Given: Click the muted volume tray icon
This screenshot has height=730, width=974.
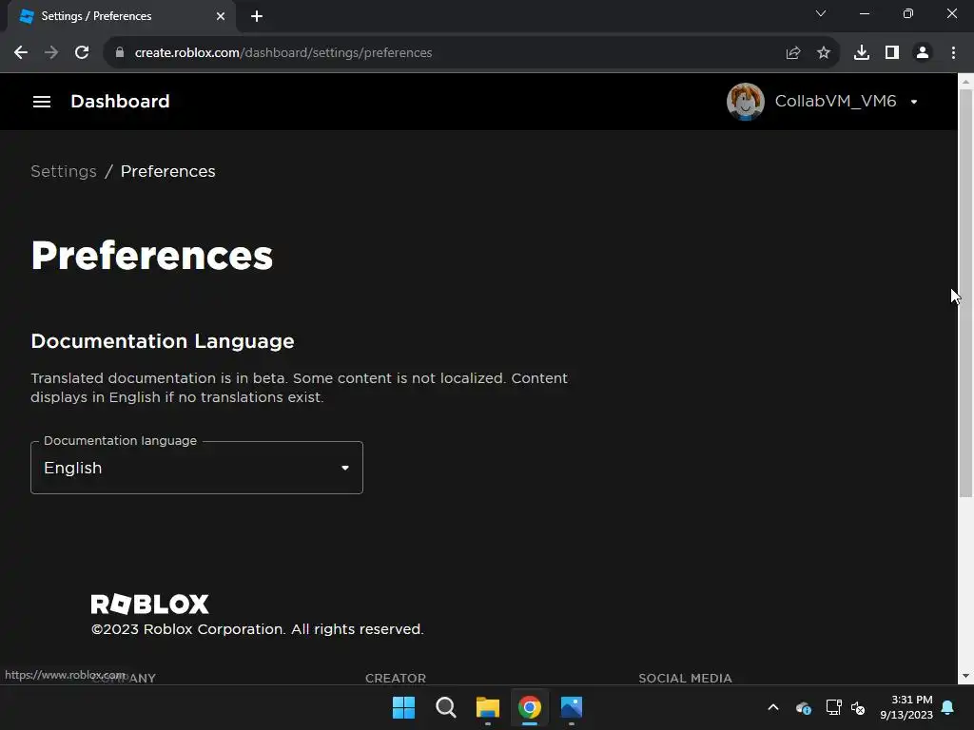Looking at the screenshot, I should coord(858,707).
